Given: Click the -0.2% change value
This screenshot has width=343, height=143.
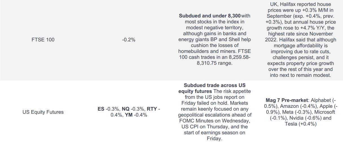Looking at the screenshot, I should 129,40.
